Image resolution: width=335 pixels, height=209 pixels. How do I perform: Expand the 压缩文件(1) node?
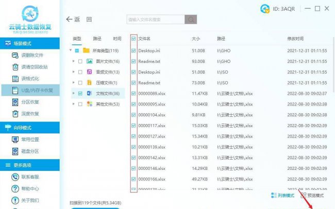[x=74, y=82]
